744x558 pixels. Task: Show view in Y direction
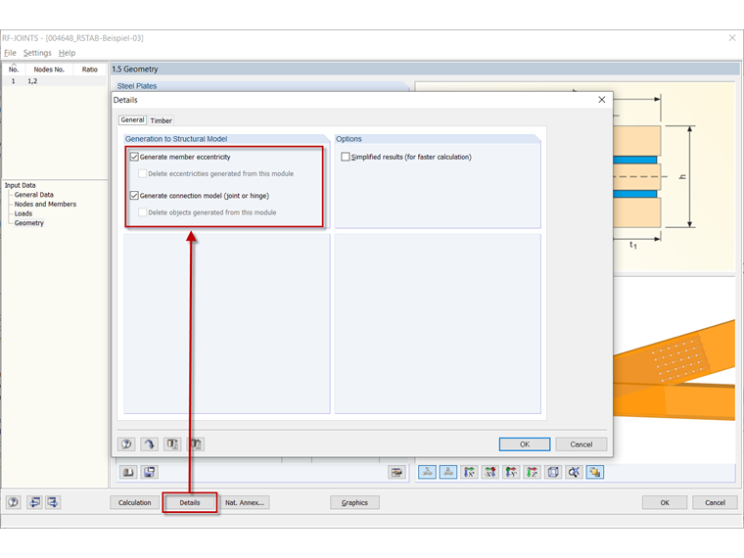511,472
